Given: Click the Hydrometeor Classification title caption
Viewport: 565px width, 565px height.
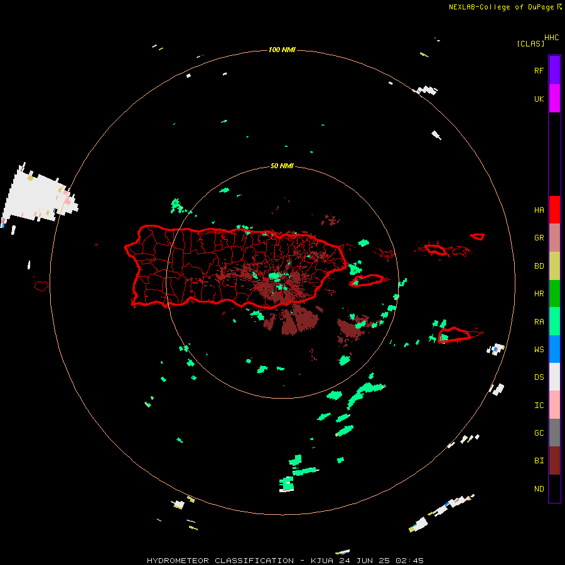Looking at the screenshot, I should point(285,561).
